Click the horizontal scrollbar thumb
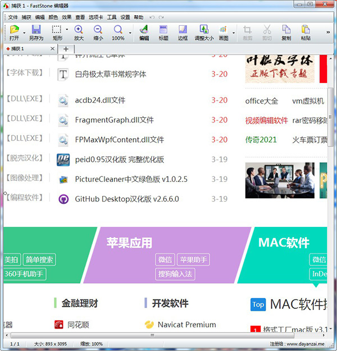The height and width of the screenshot is (351, 337). click(x=152, y=335)
